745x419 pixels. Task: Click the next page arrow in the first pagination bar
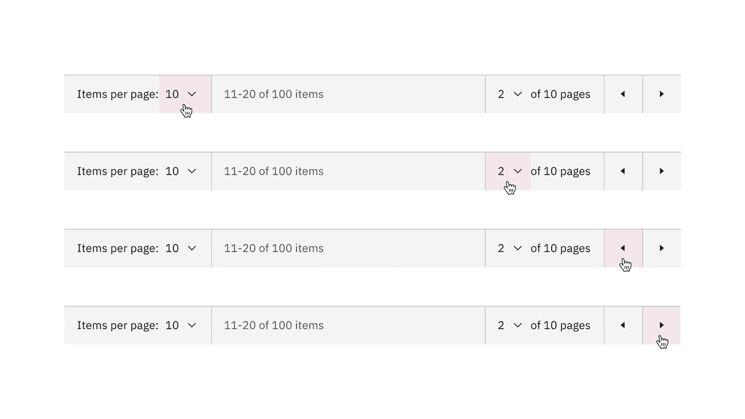pyautogui.click(x=661, y=94)
